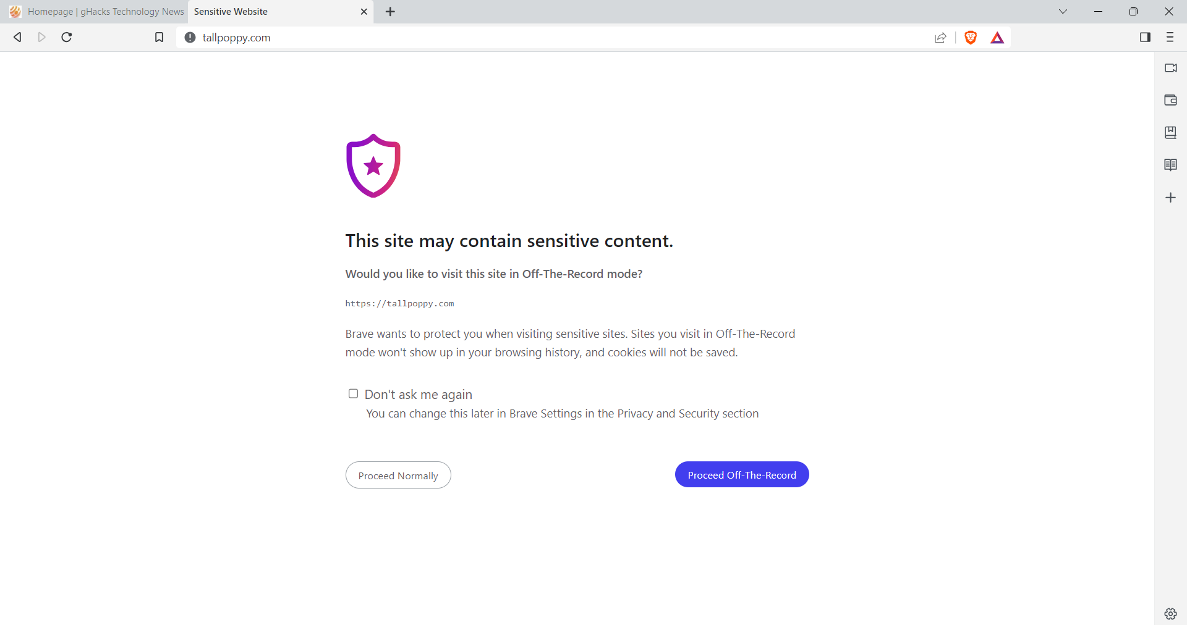The image size is (1187, 625).
Task: Toggle the sidebar panel button
Action: (1145, 38)
